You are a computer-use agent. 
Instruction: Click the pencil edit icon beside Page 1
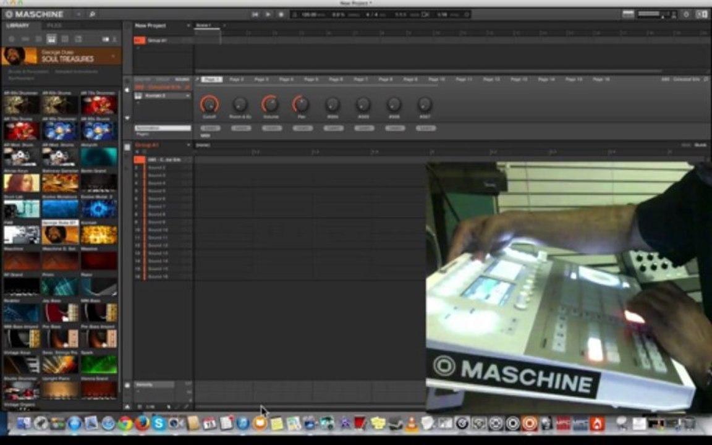click(198, 80)
